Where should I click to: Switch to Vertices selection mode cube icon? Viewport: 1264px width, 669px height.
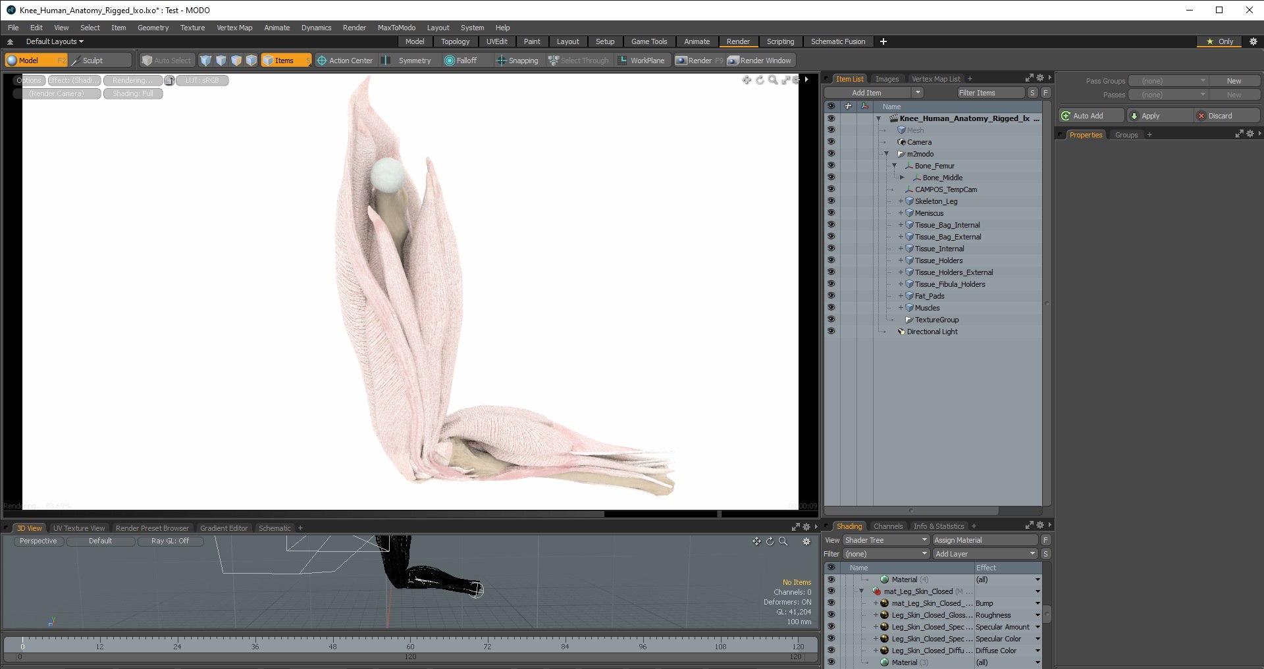(206, 61)
